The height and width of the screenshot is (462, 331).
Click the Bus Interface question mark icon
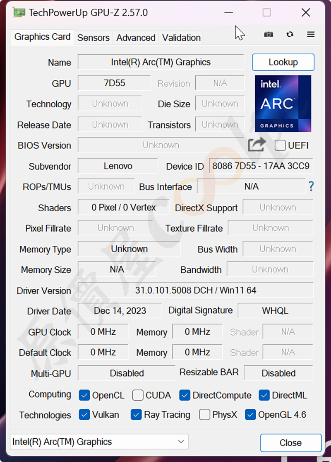coord(311,186)
